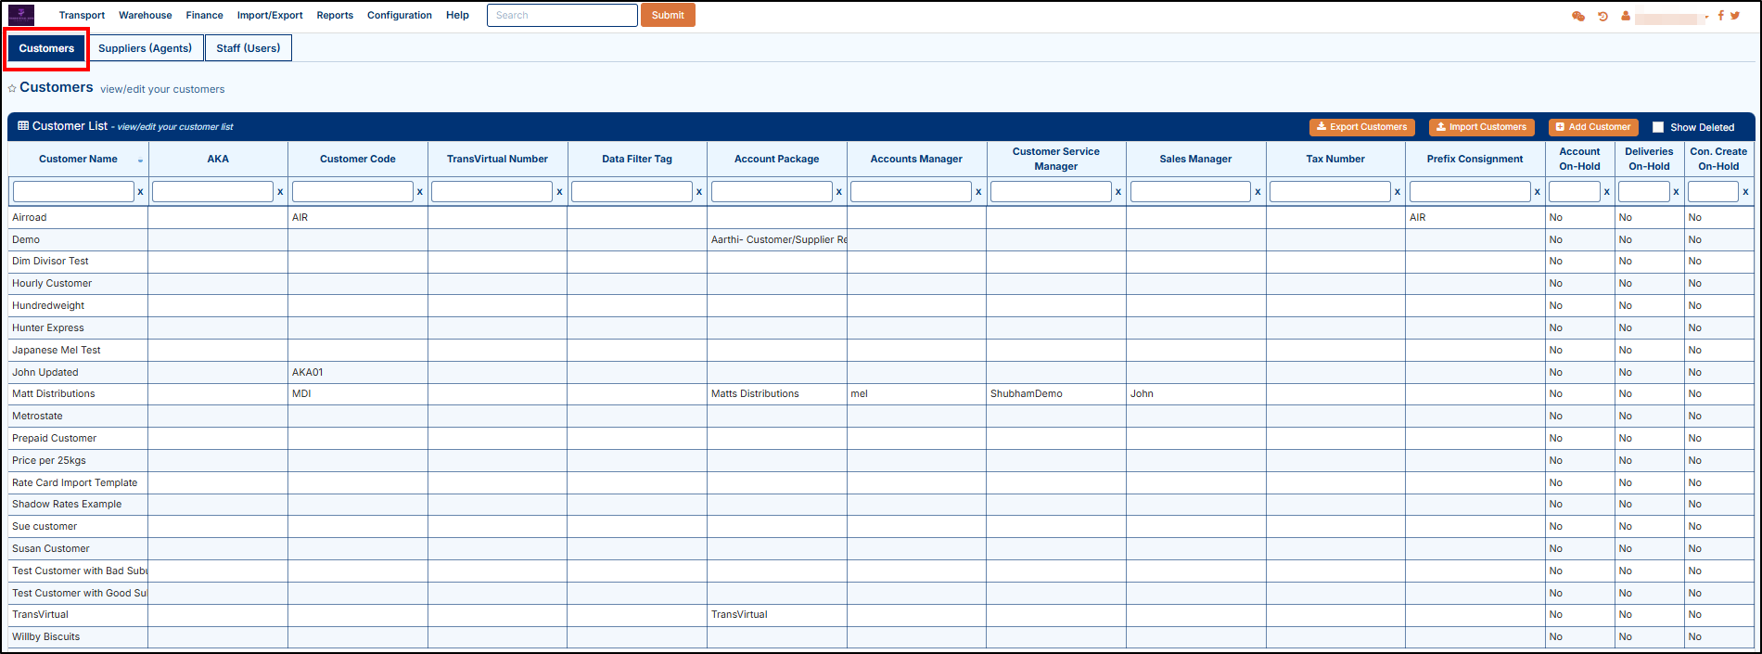Open the Transport menu
The height and width of the screenshot is (654, 1762).
point(82,15)
